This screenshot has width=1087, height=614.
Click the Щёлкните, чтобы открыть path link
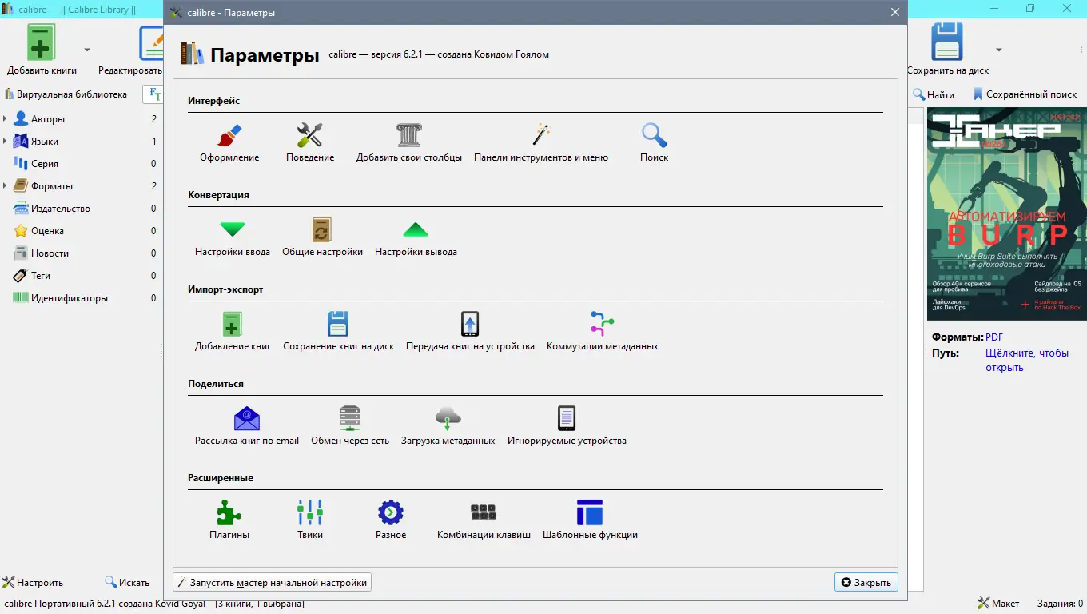[x=1027, y=361]
